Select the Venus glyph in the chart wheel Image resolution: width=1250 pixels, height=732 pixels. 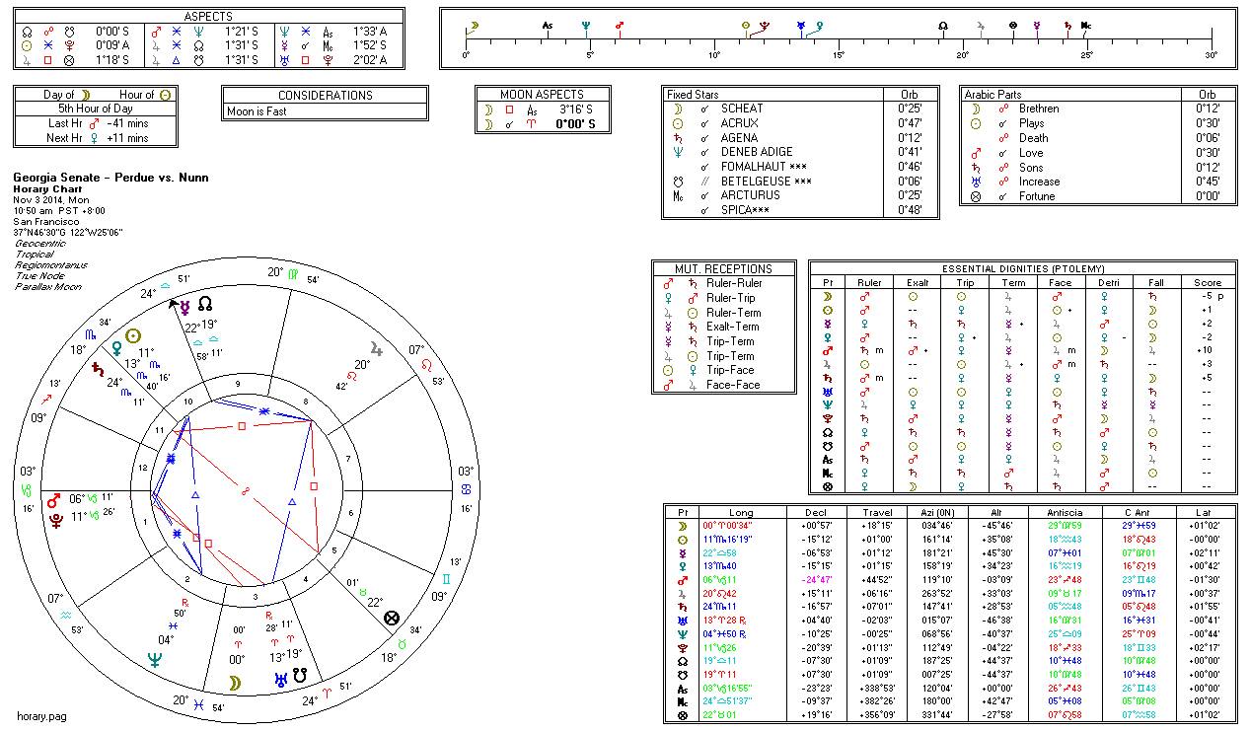[x=117, y=347]
